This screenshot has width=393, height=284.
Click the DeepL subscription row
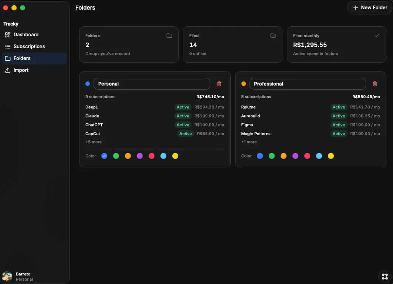coord(155,107)
